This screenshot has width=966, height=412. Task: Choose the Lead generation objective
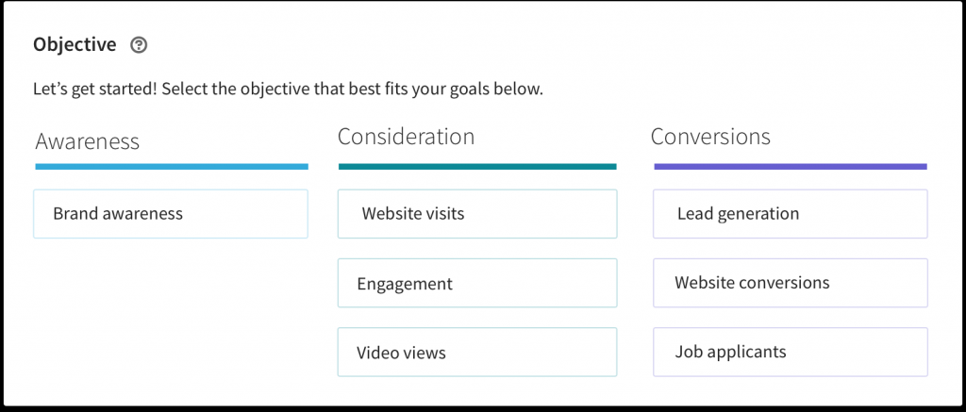[x=790, y=214]
